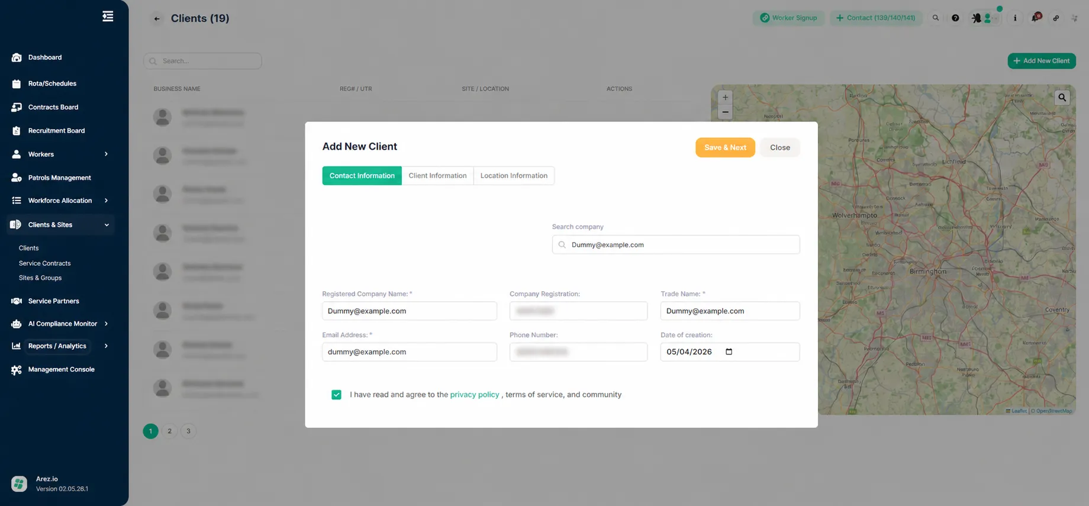Click the clients list Search box
The image size is (1089, 506).
(202, 61)
